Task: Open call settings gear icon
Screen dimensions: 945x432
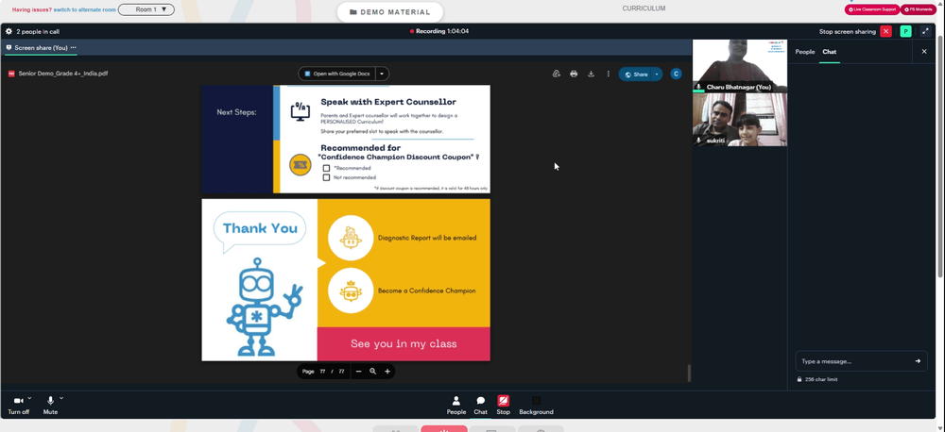Action: (x=9, y=31)
